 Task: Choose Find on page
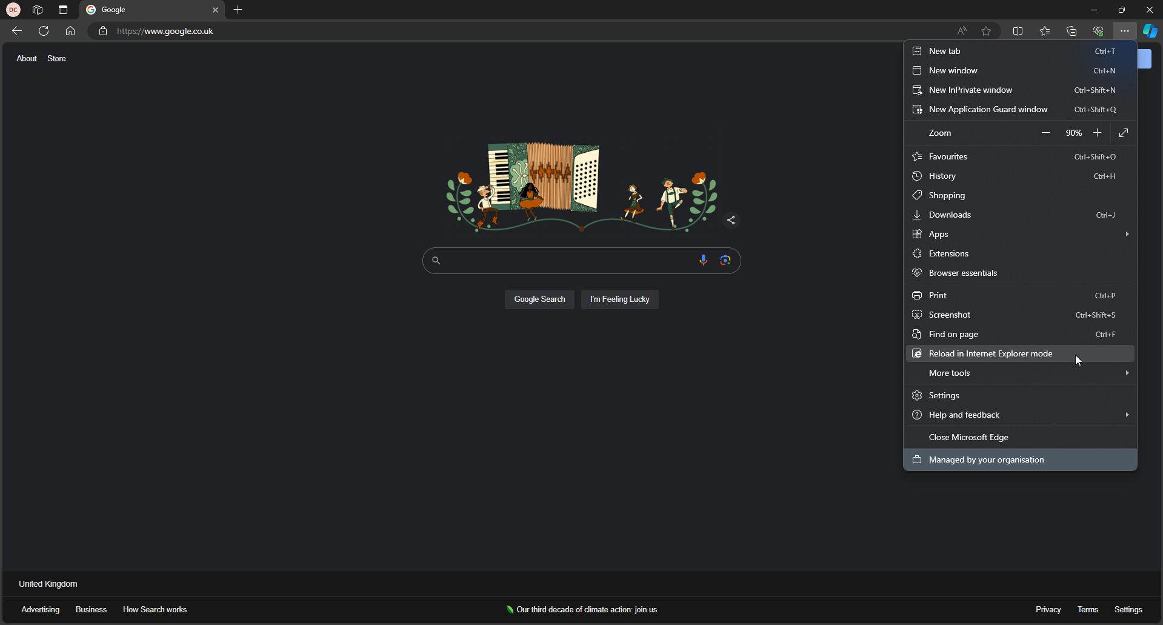point(1021,334)
